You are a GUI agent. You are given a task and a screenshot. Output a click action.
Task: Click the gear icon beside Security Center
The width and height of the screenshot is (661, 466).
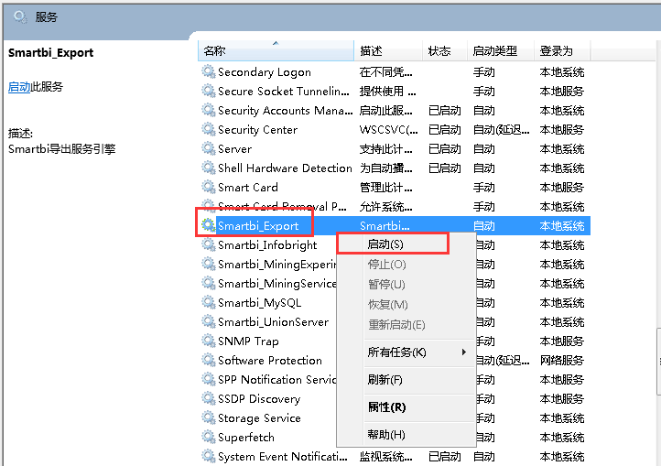(x=208, y=129)
